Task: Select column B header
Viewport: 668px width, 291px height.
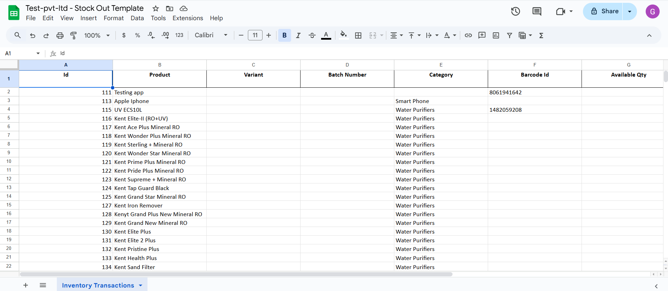Action: [160, 65]
